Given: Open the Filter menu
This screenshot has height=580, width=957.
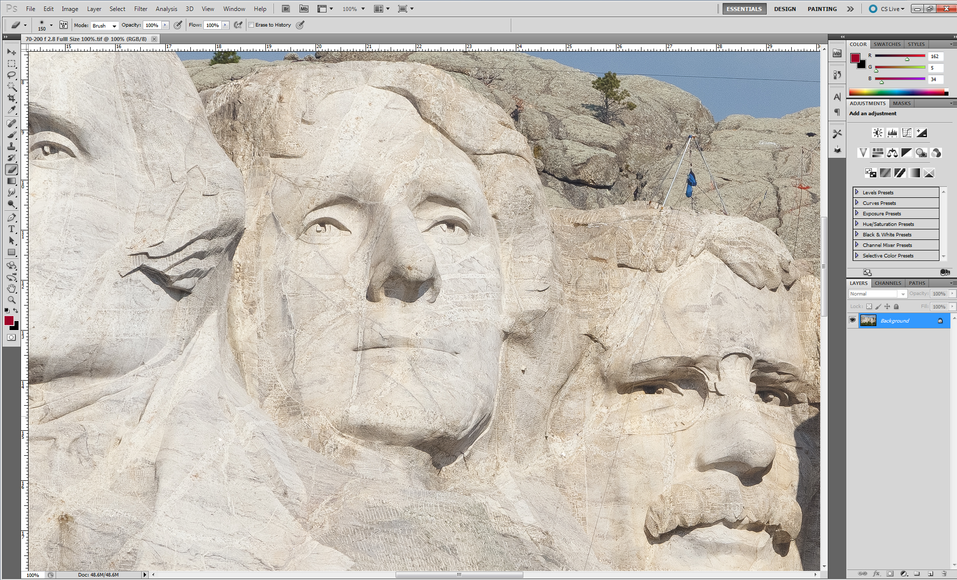Looking at the screenshot, I should (x=141, y=9).
